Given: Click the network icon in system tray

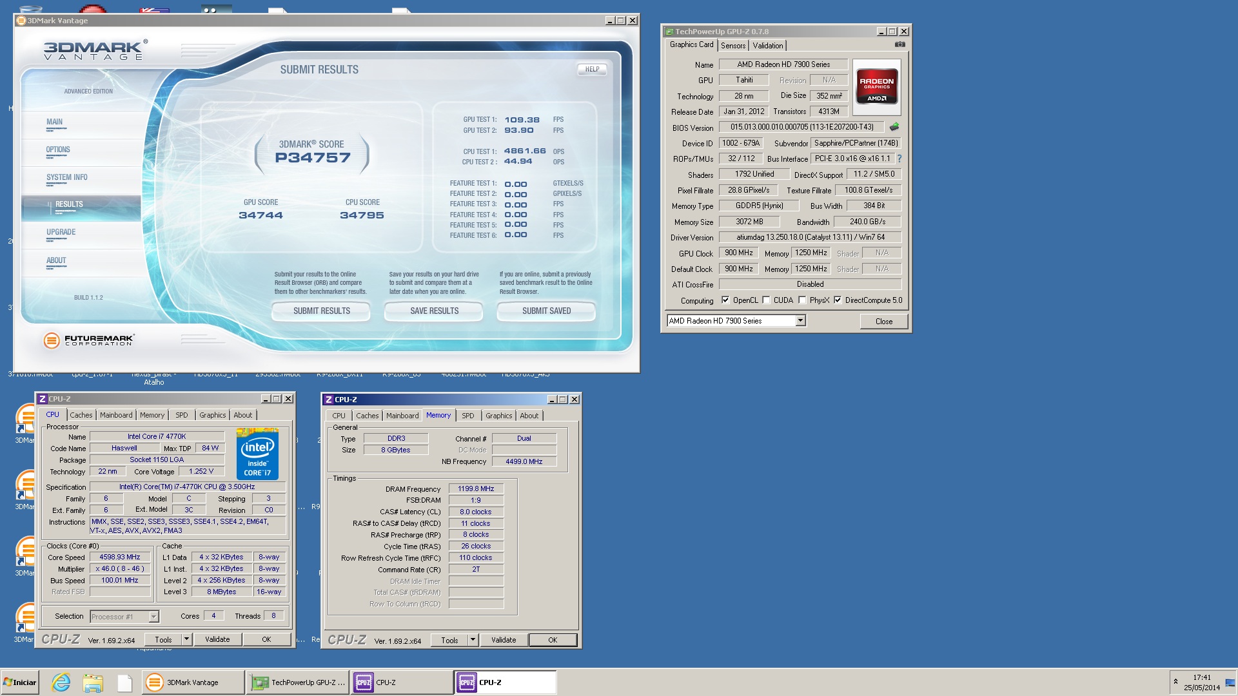Looking at the screenshot, I should (1230, 682).
